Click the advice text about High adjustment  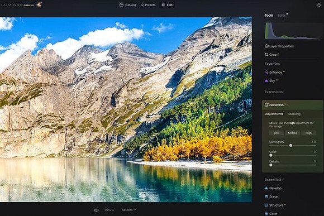[x=291, y=124]
